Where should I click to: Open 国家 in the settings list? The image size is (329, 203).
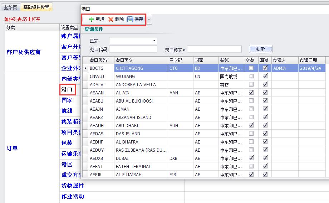pyautogui.click(x=67, y=100)
